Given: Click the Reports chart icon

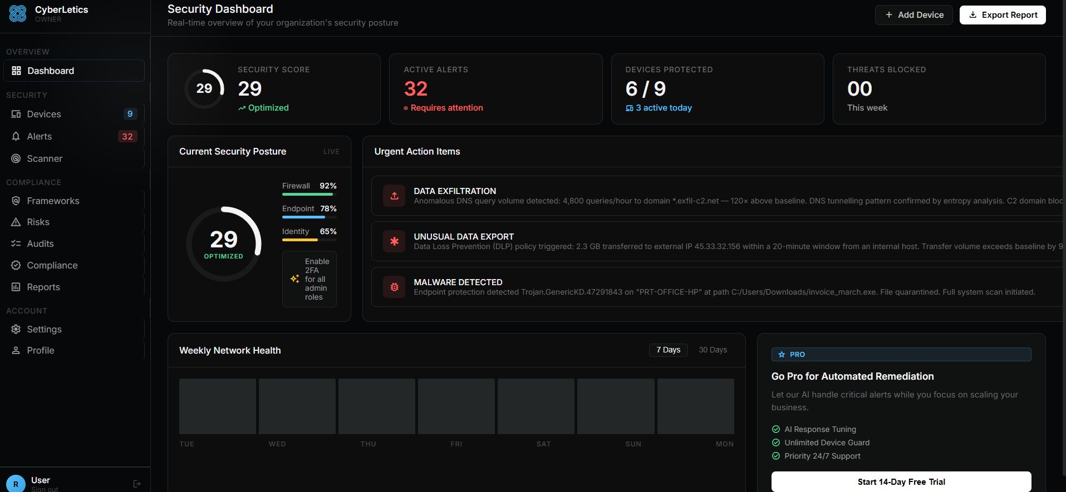Looking at the screenshot, I should pos(16,287).
